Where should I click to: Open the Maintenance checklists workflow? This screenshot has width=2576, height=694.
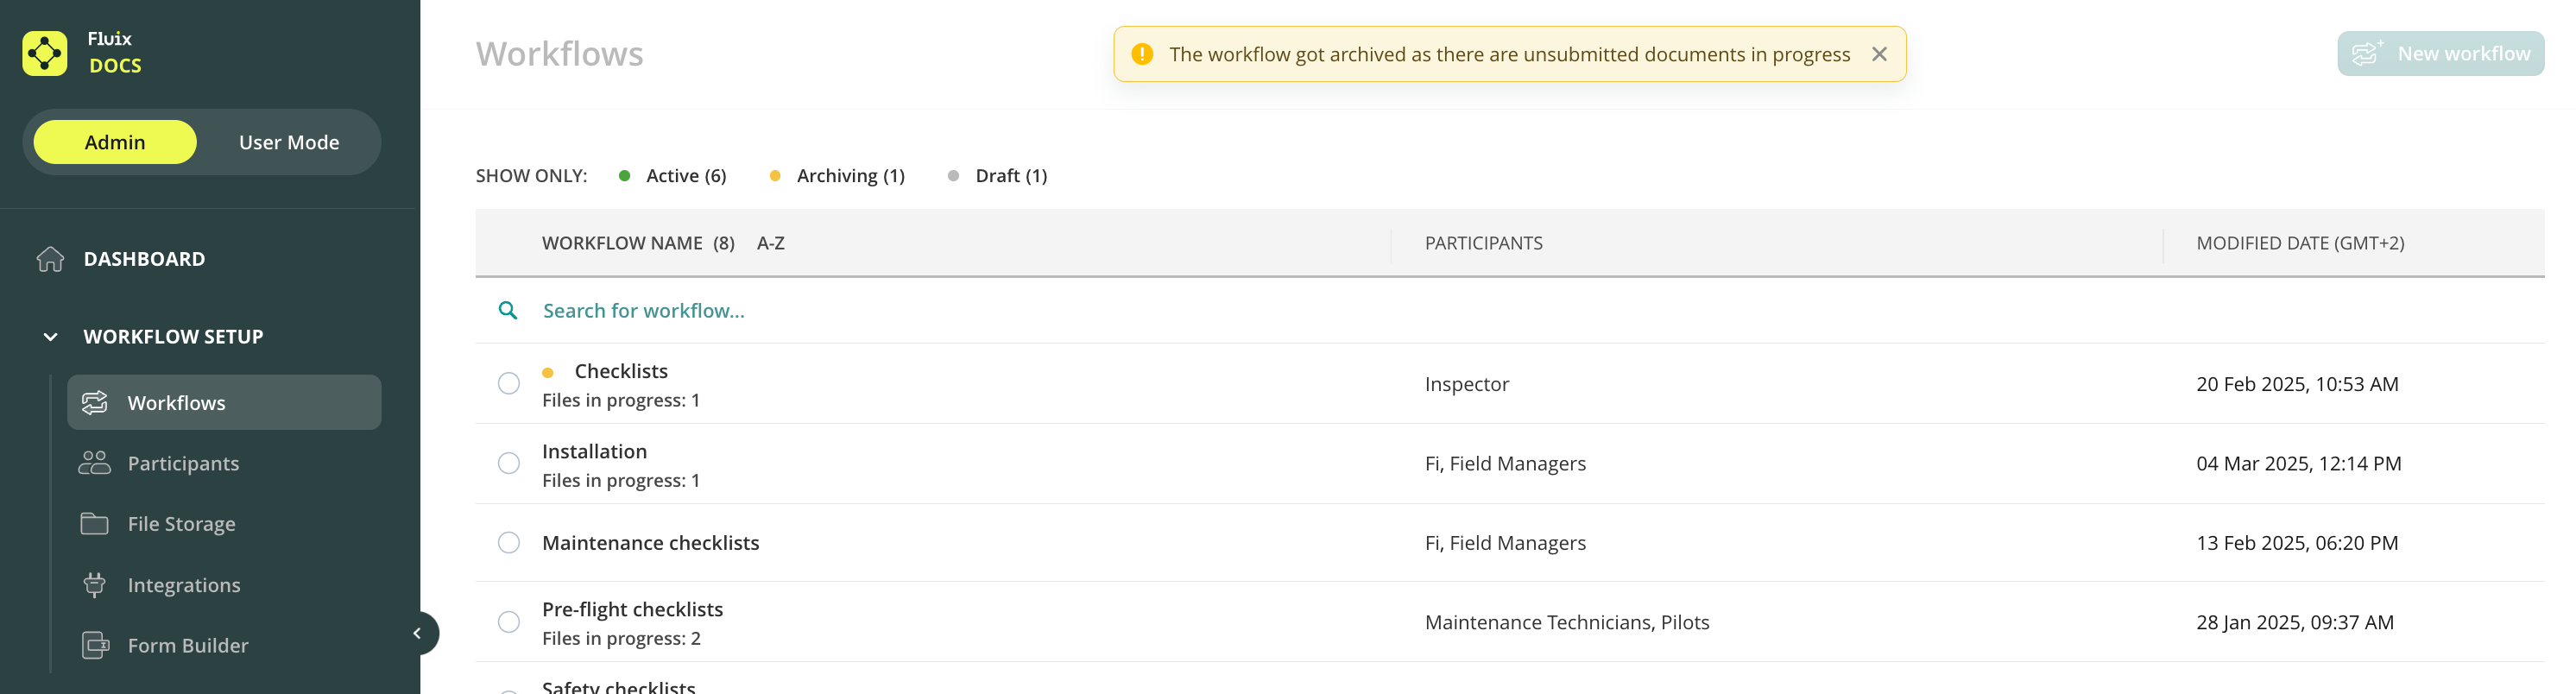[650, 543]
